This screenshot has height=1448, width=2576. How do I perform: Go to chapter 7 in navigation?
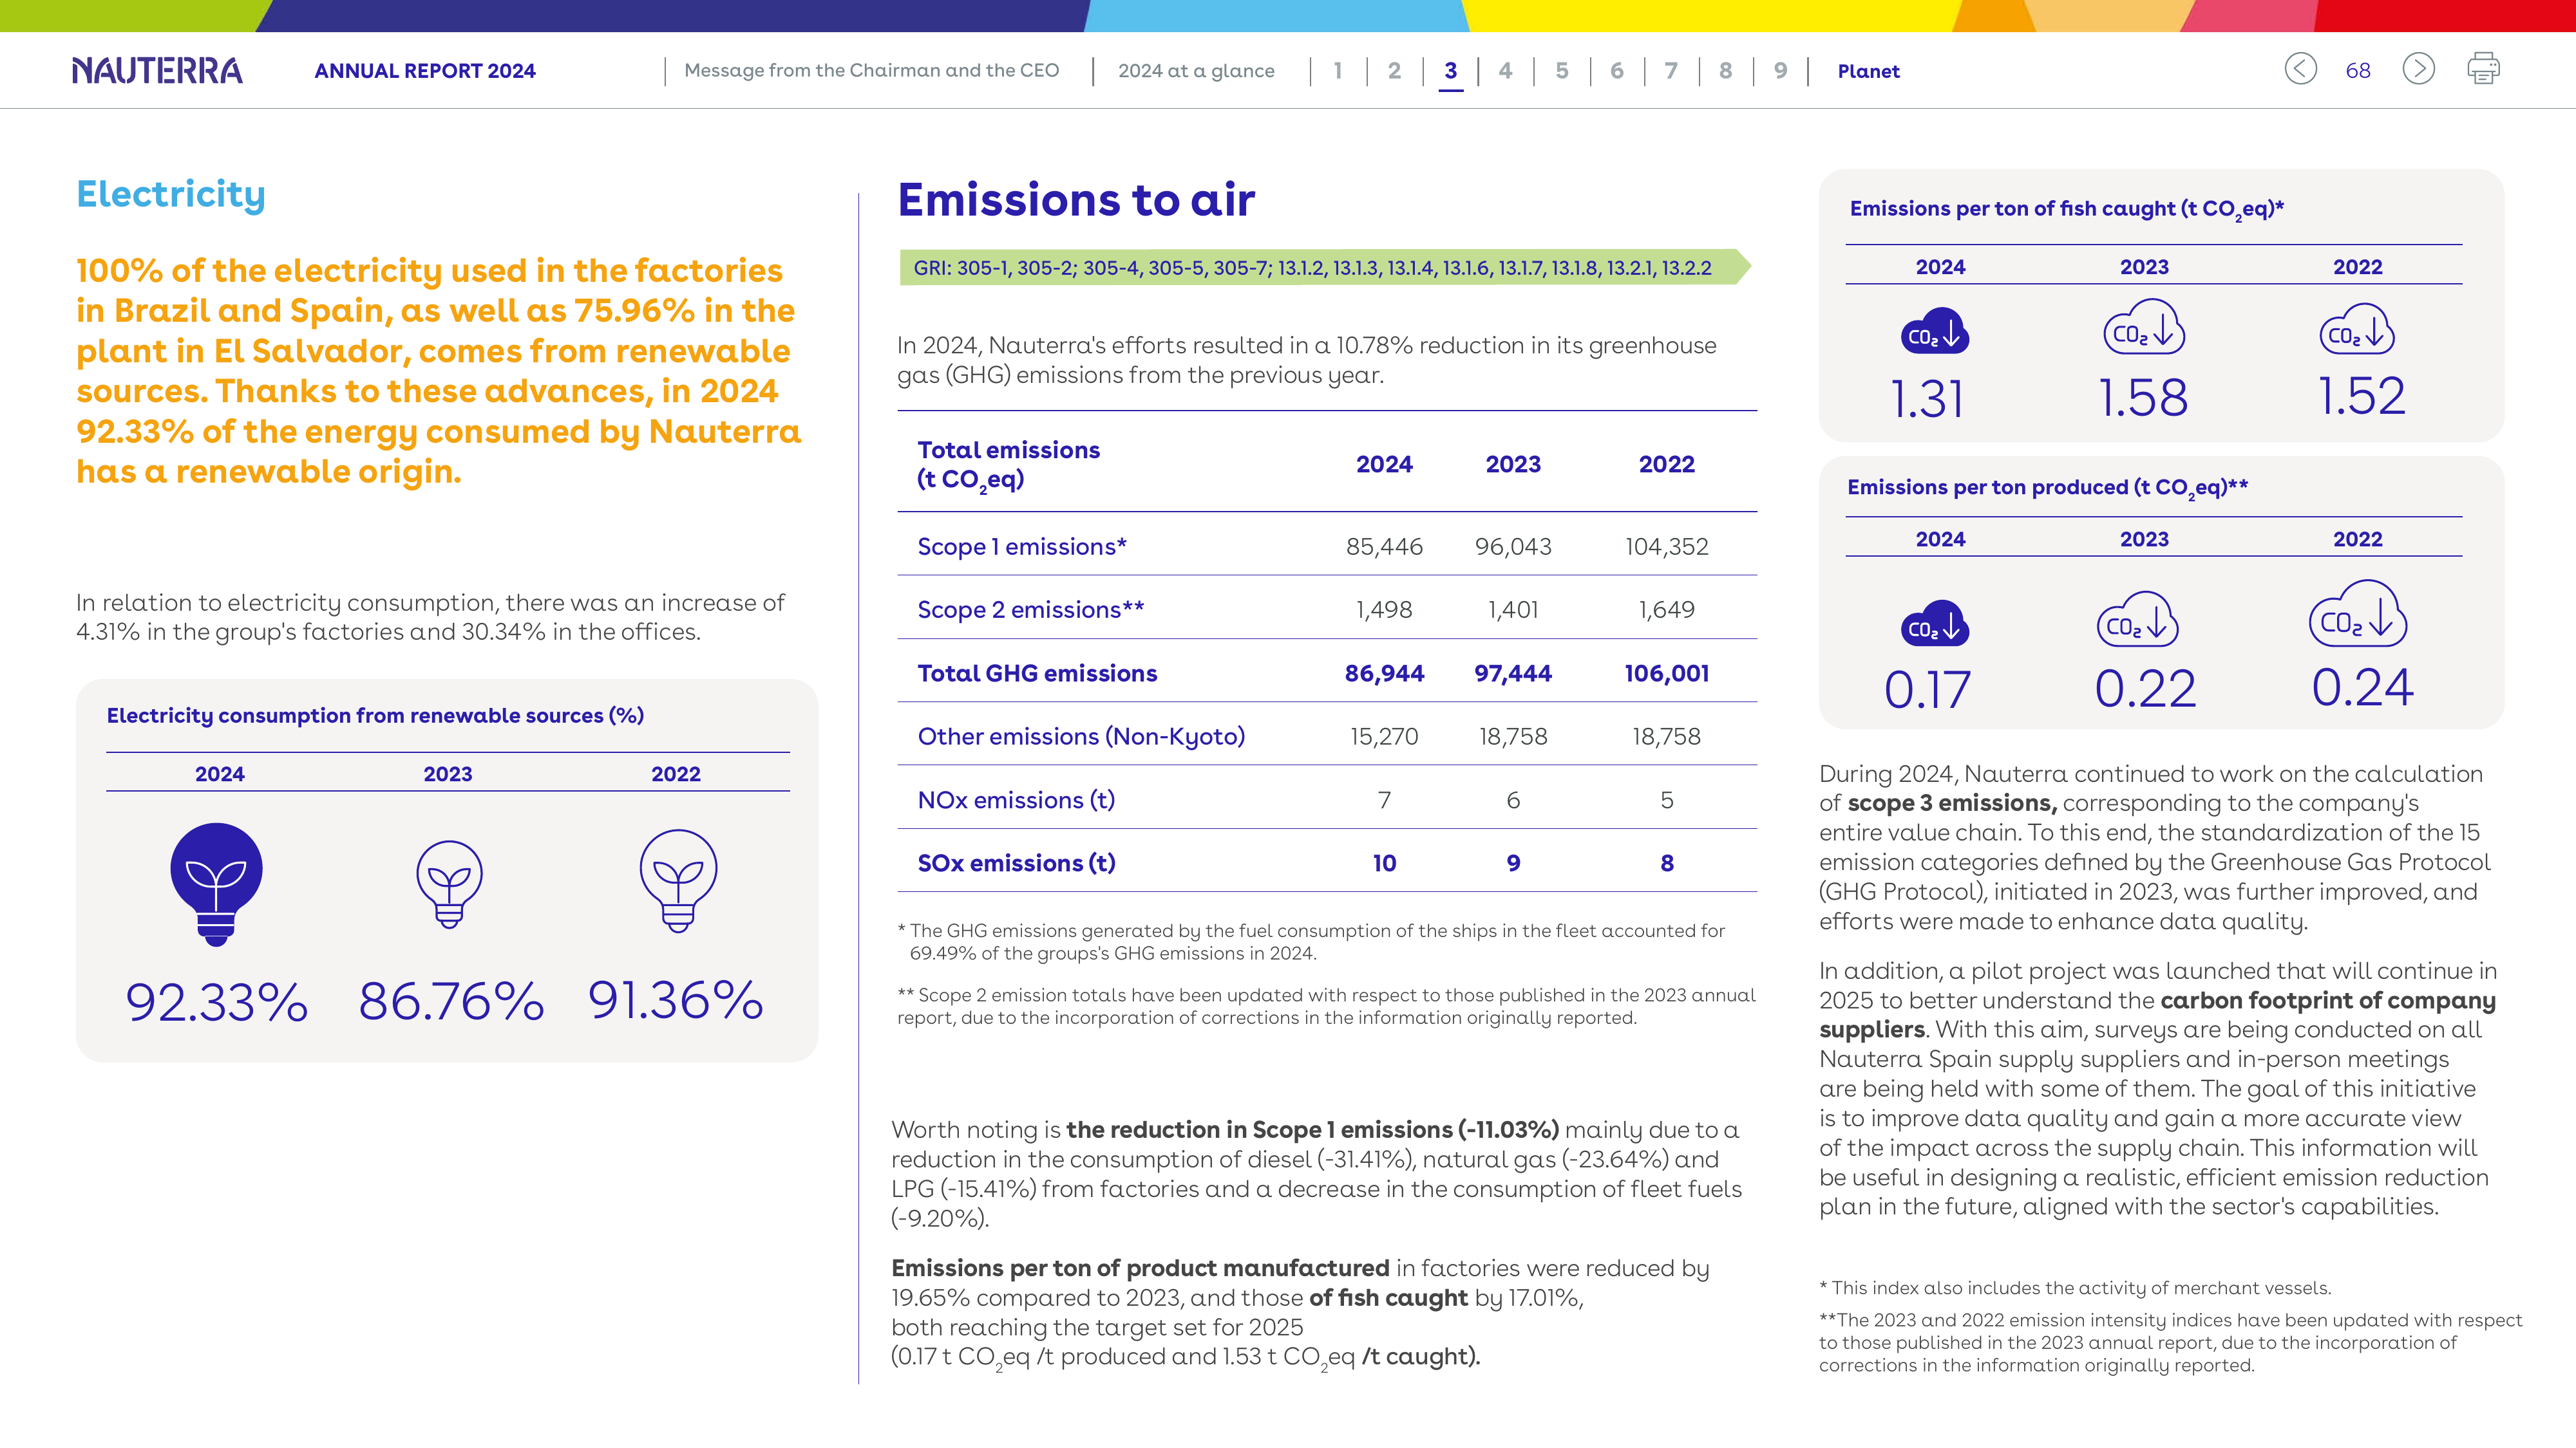1671,71
